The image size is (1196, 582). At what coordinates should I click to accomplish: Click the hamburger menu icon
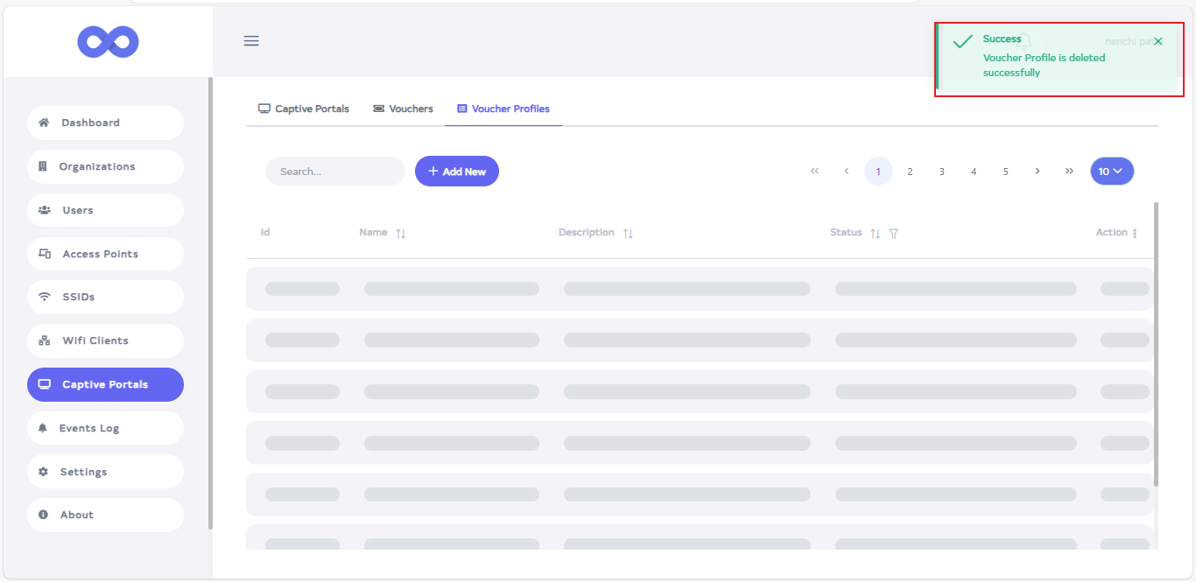[251, 41]
